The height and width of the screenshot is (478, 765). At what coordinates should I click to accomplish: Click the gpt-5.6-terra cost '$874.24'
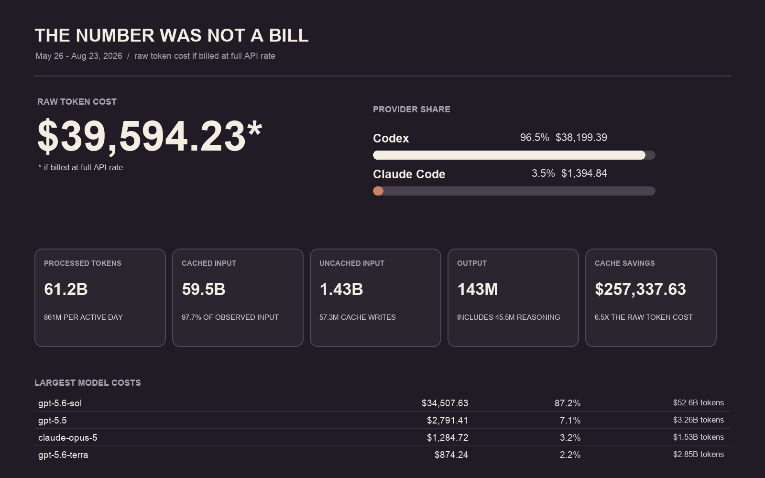[451, 455]
